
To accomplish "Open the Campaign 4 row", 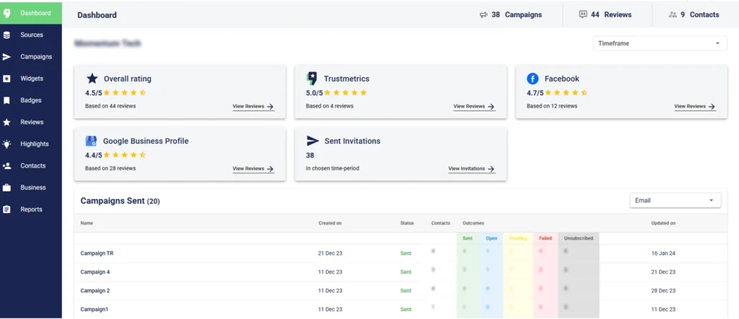I will (400, 272).
